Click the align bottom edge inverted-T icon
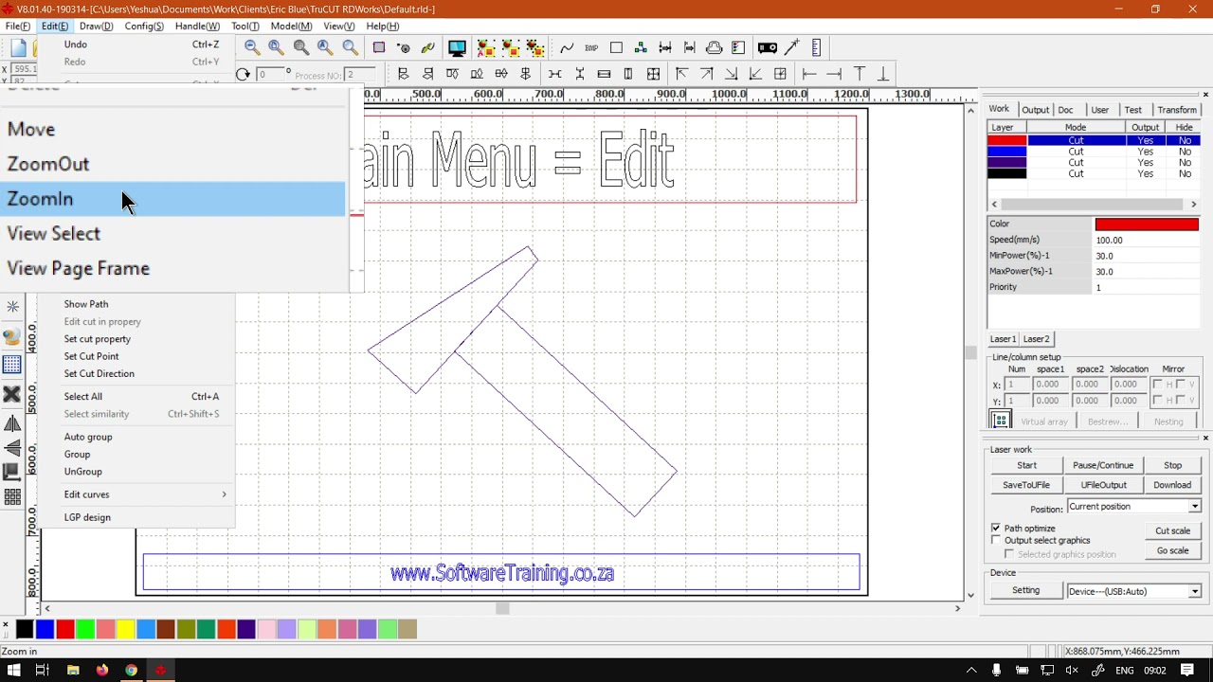This screenshot has height=682, width=1213. click(883, 74)
